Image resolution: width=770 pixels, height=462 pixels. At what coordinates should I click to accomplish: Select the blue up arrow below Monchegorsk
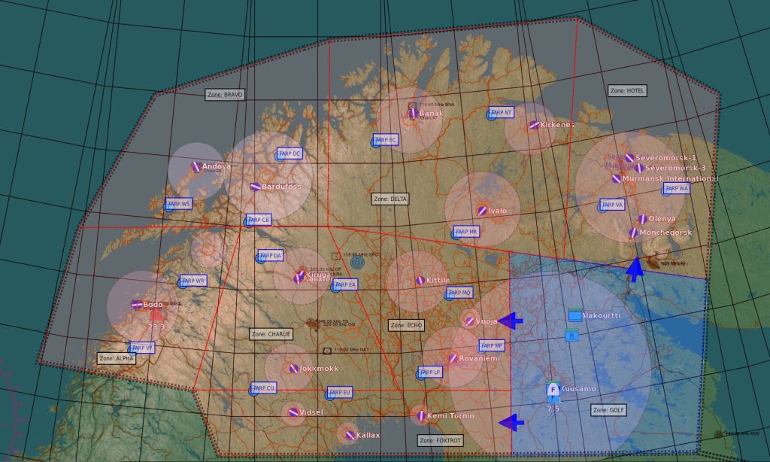[635, 269]
